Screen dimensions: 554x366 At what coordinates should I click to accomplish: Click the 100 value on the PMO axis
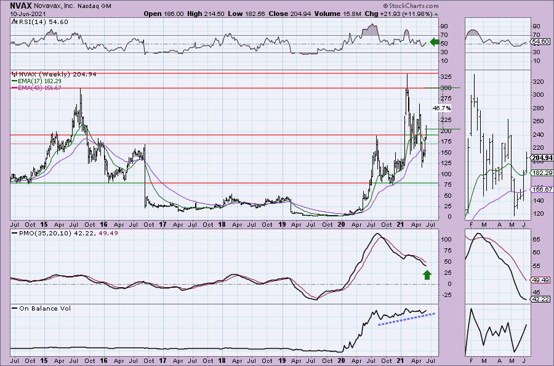click(x=447, y=240)
